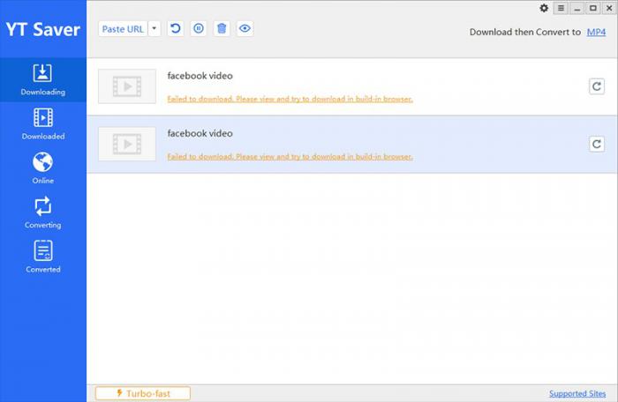Switch to the Converting tab
This screenshot has height=402, width=618.
[43, 212]
